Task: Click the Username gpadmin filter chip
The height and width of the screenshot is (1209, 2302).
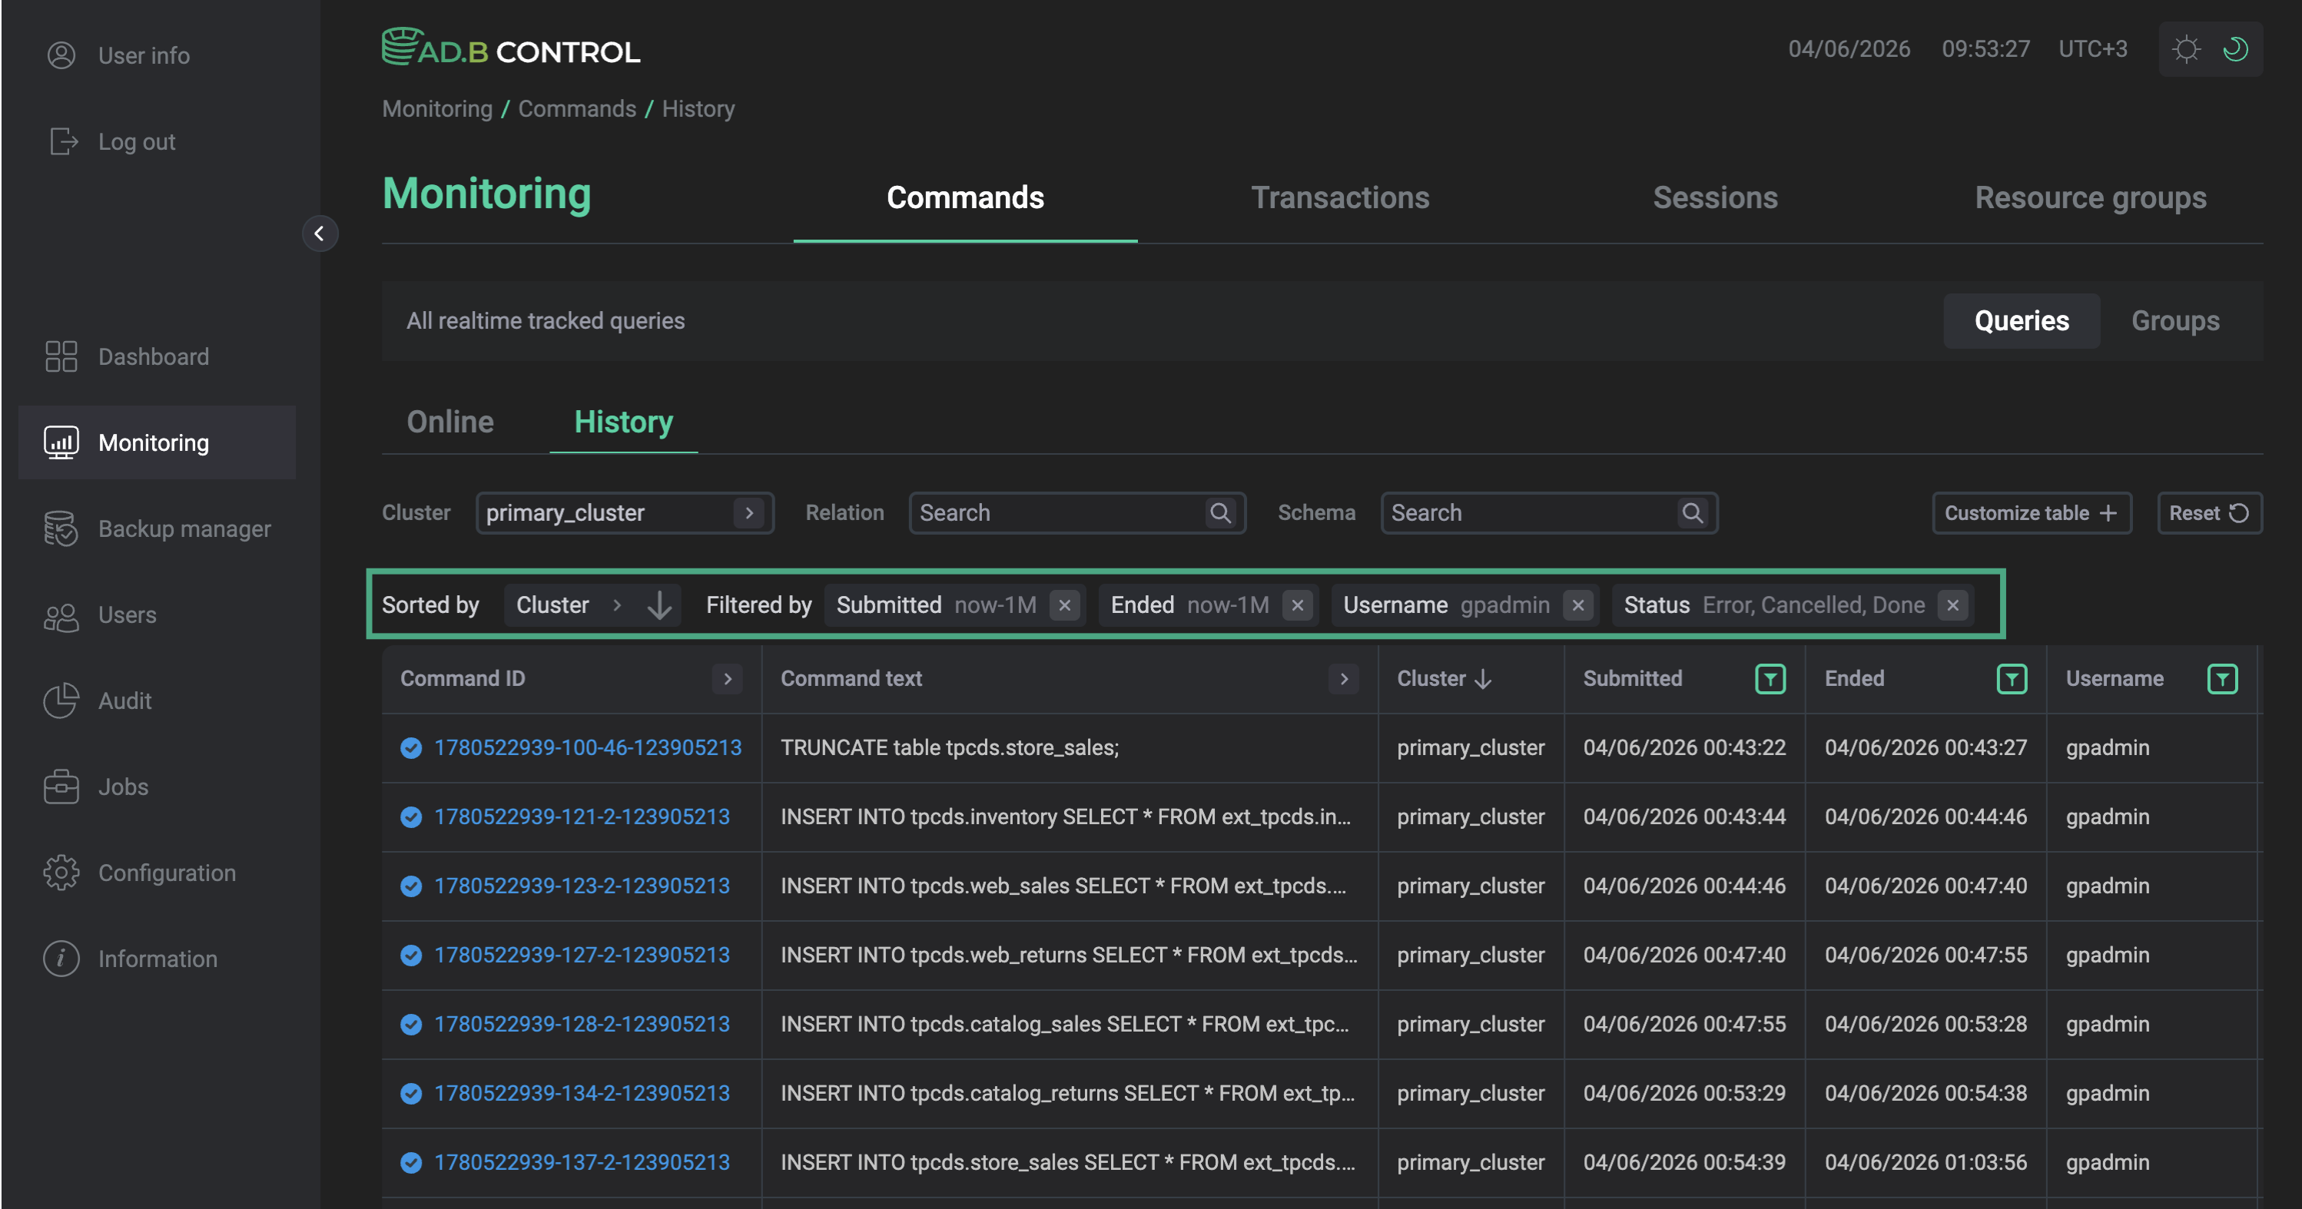Action: [1464, 605]
